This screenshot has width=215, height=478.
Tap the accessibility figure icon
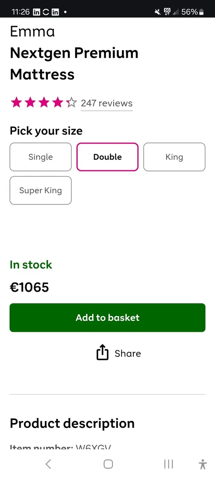coord(203,464)
